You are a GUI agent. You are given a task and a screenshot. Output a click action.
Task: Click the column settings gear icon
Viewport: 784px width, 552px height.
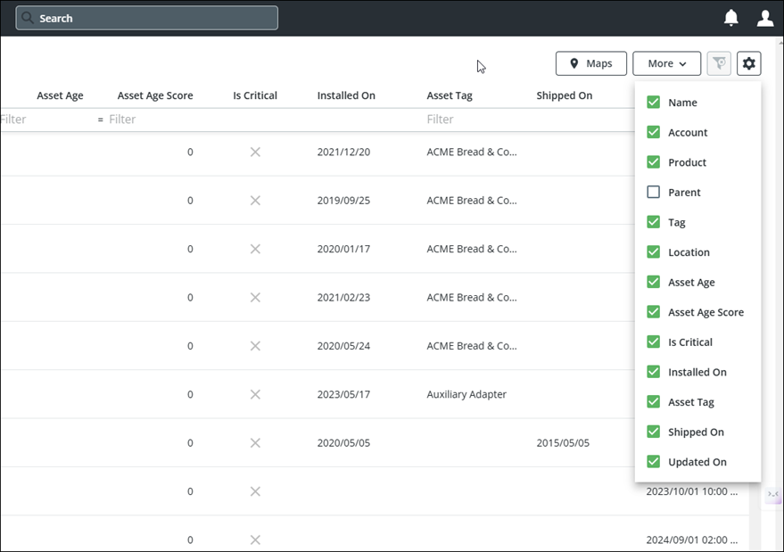coord(748,63)
